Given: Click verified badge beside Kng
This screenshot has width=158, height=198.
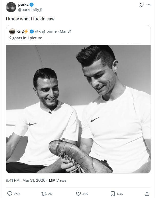Looking at the screenshot, I should click(32, 31).
